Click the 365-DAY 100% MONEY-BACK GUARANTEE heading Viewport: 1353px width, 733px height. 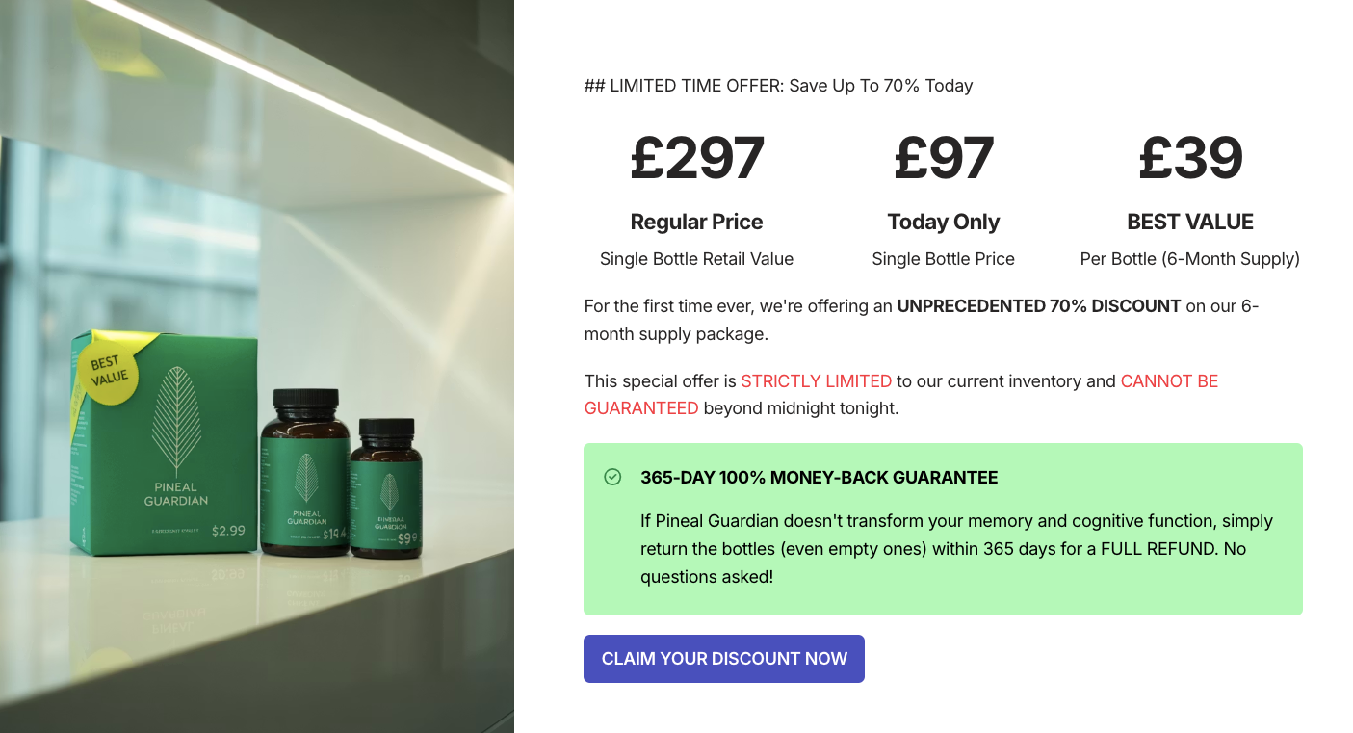(x=819, y=478)
